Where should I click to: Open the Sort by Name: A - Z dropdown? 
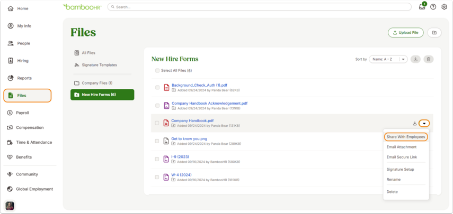pyautogui.click(x=388, y=59)
